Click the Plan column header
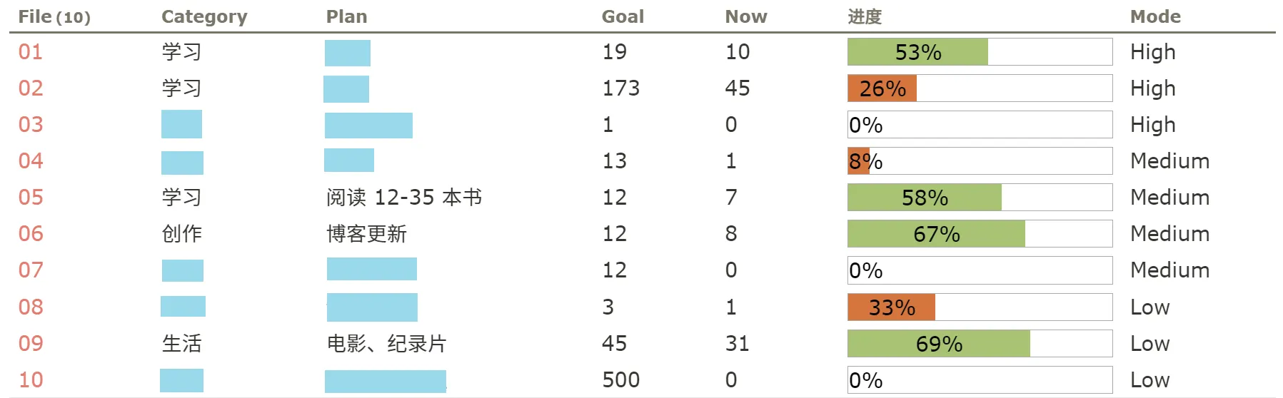This screenshot has height=398, width=1283. 346,16
